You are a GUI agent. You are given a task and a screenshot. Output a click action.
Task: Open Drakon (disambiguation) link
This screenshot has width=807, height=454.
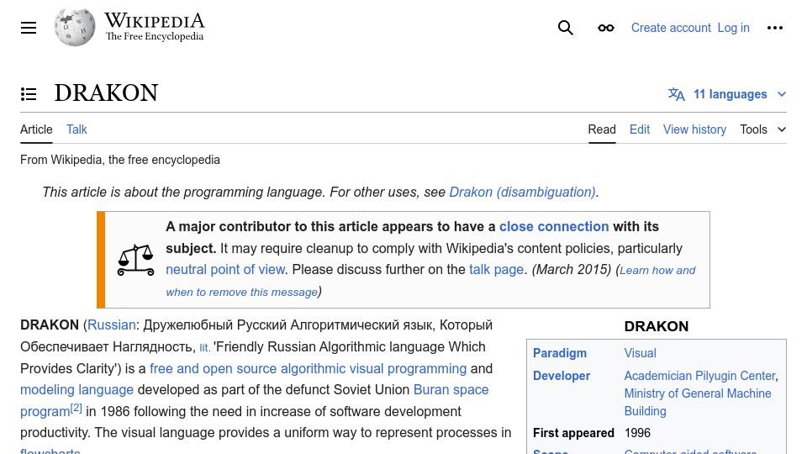click(x=522, y=192)
